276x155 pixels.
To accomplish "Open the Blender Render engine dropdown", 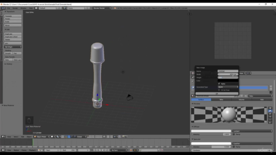I will (x=102, y=8).
